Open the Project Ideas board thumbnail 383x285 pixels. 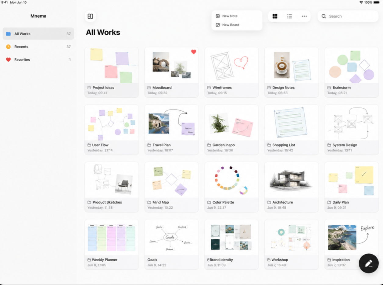[112, 65]
